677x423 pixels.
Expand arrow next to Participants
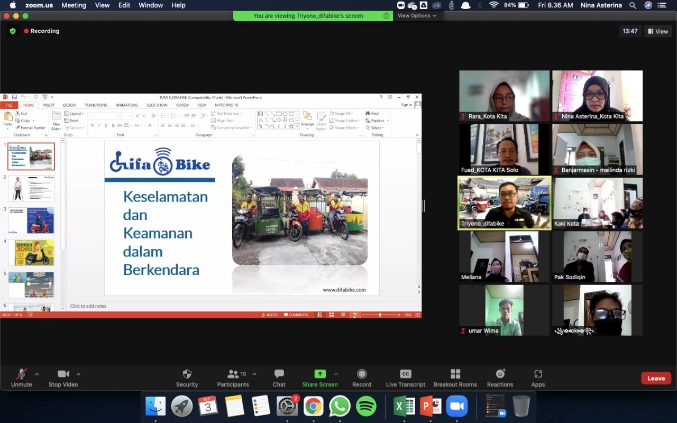(x=254, y=374)
